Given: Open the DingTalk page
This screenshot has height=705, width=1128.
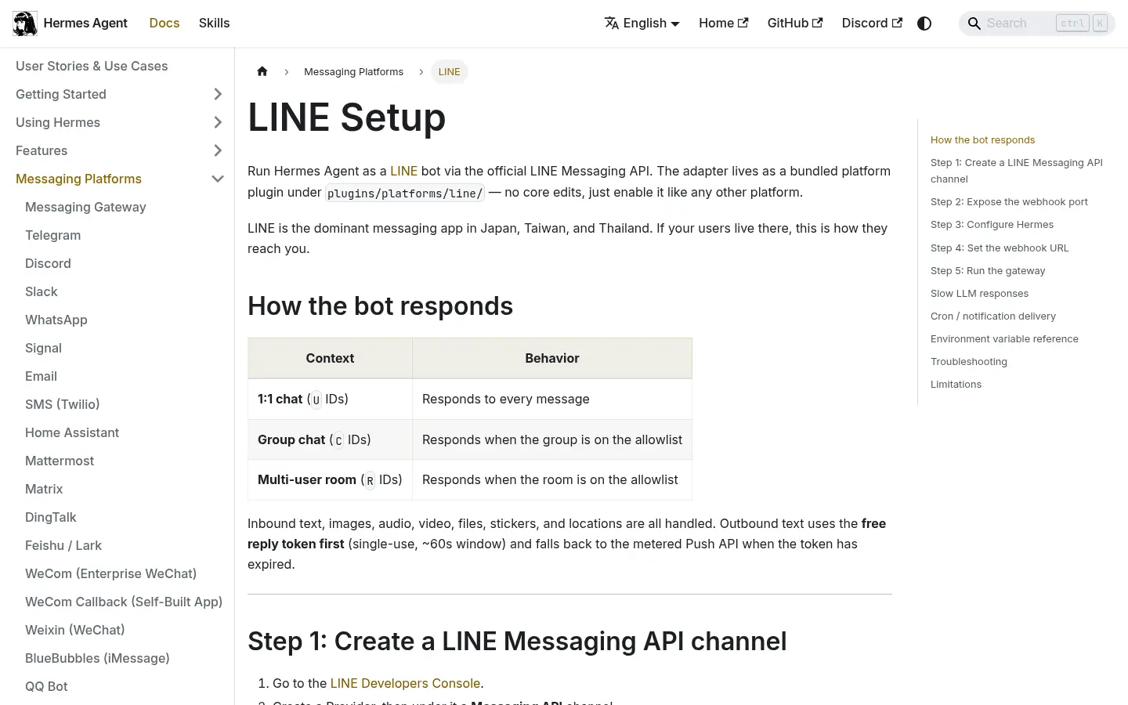Looking at the screenshot, I should click(51, 517).
